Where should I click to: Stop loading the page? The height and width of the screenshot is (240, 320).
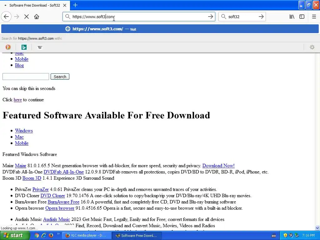click(x=27, y=17)
